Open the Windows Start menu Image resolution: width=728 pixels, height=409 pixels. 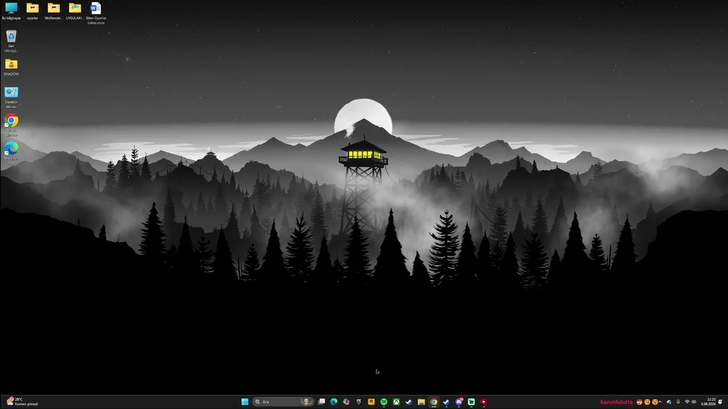tap(245, 402)
